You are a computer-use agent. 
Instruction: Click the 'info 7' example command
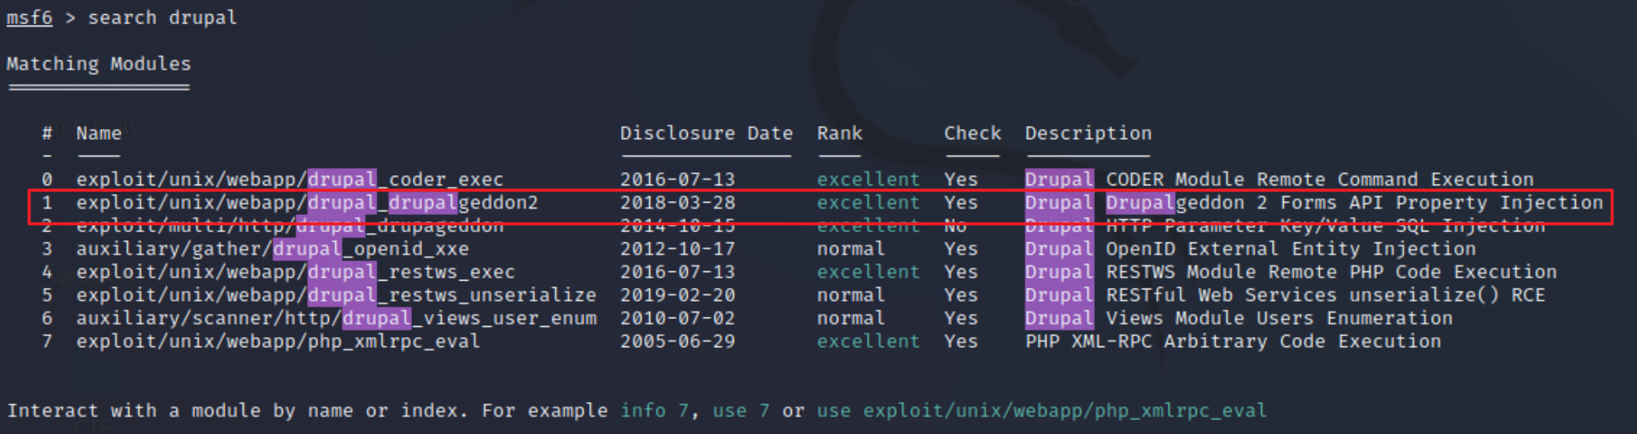[654, 411]
